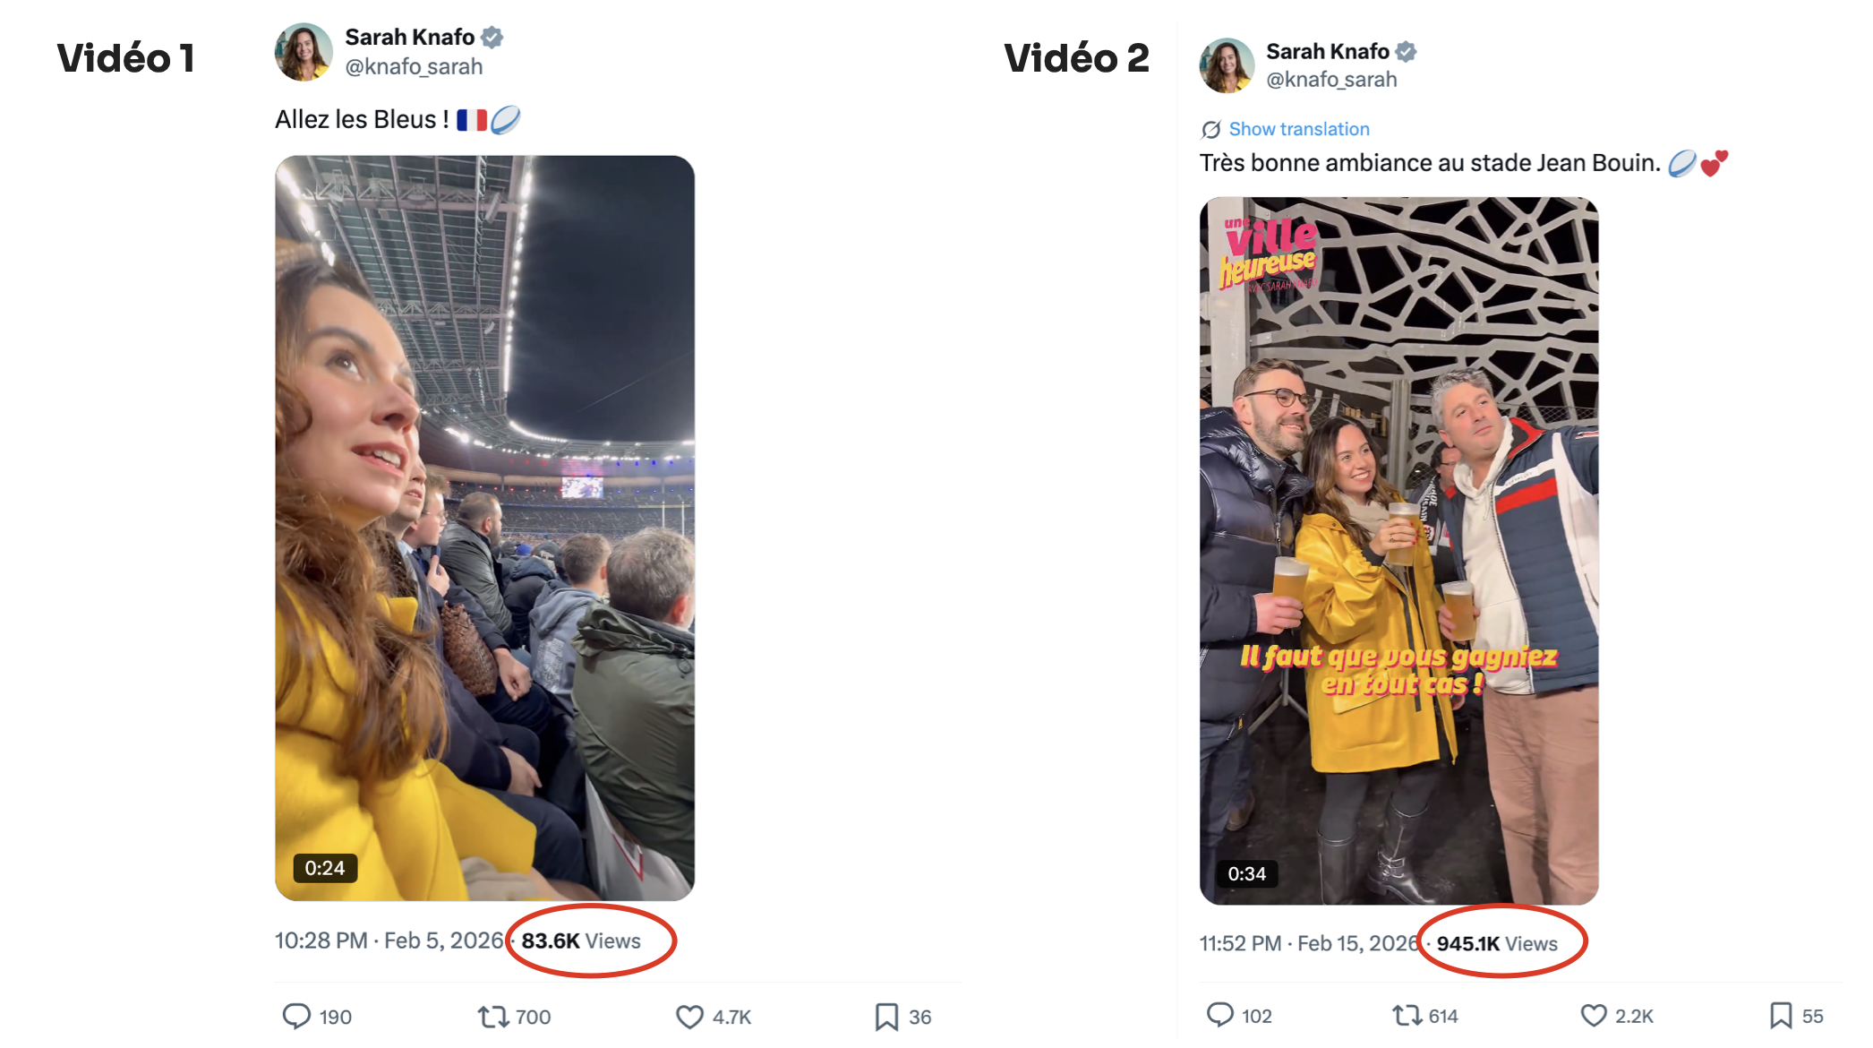Click the Sarah Knafo name in Vidéo 1
The height and width of the screenshot is (1048, 1873).
click(409, 37)
